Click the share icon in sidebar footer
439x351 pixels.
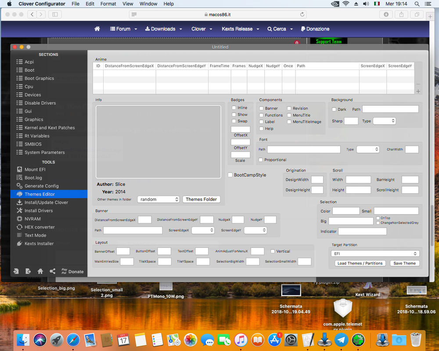click(52, 271)
